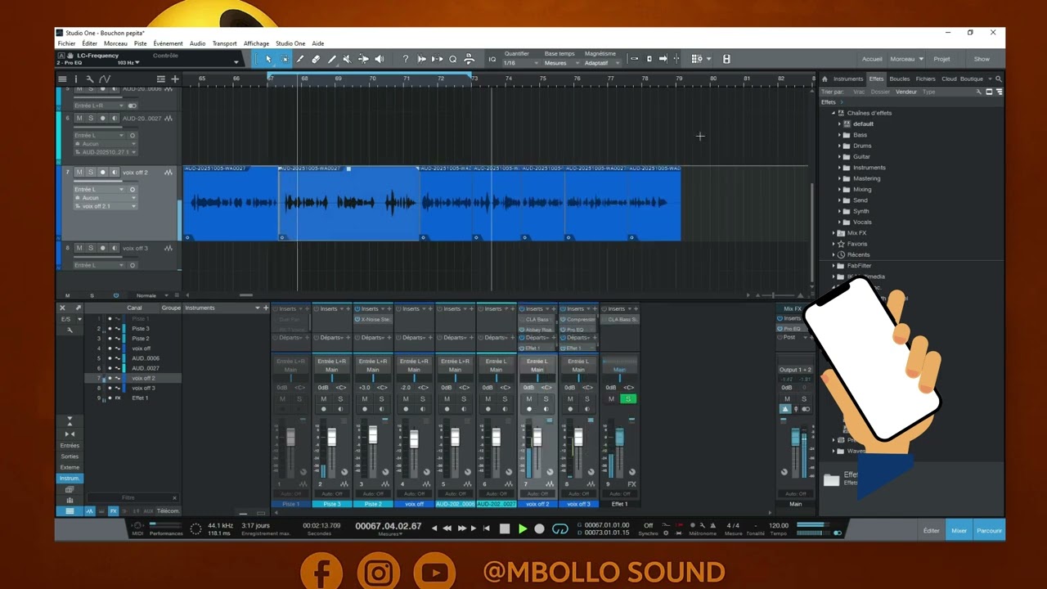Go to browser home icon

(825, 79)
